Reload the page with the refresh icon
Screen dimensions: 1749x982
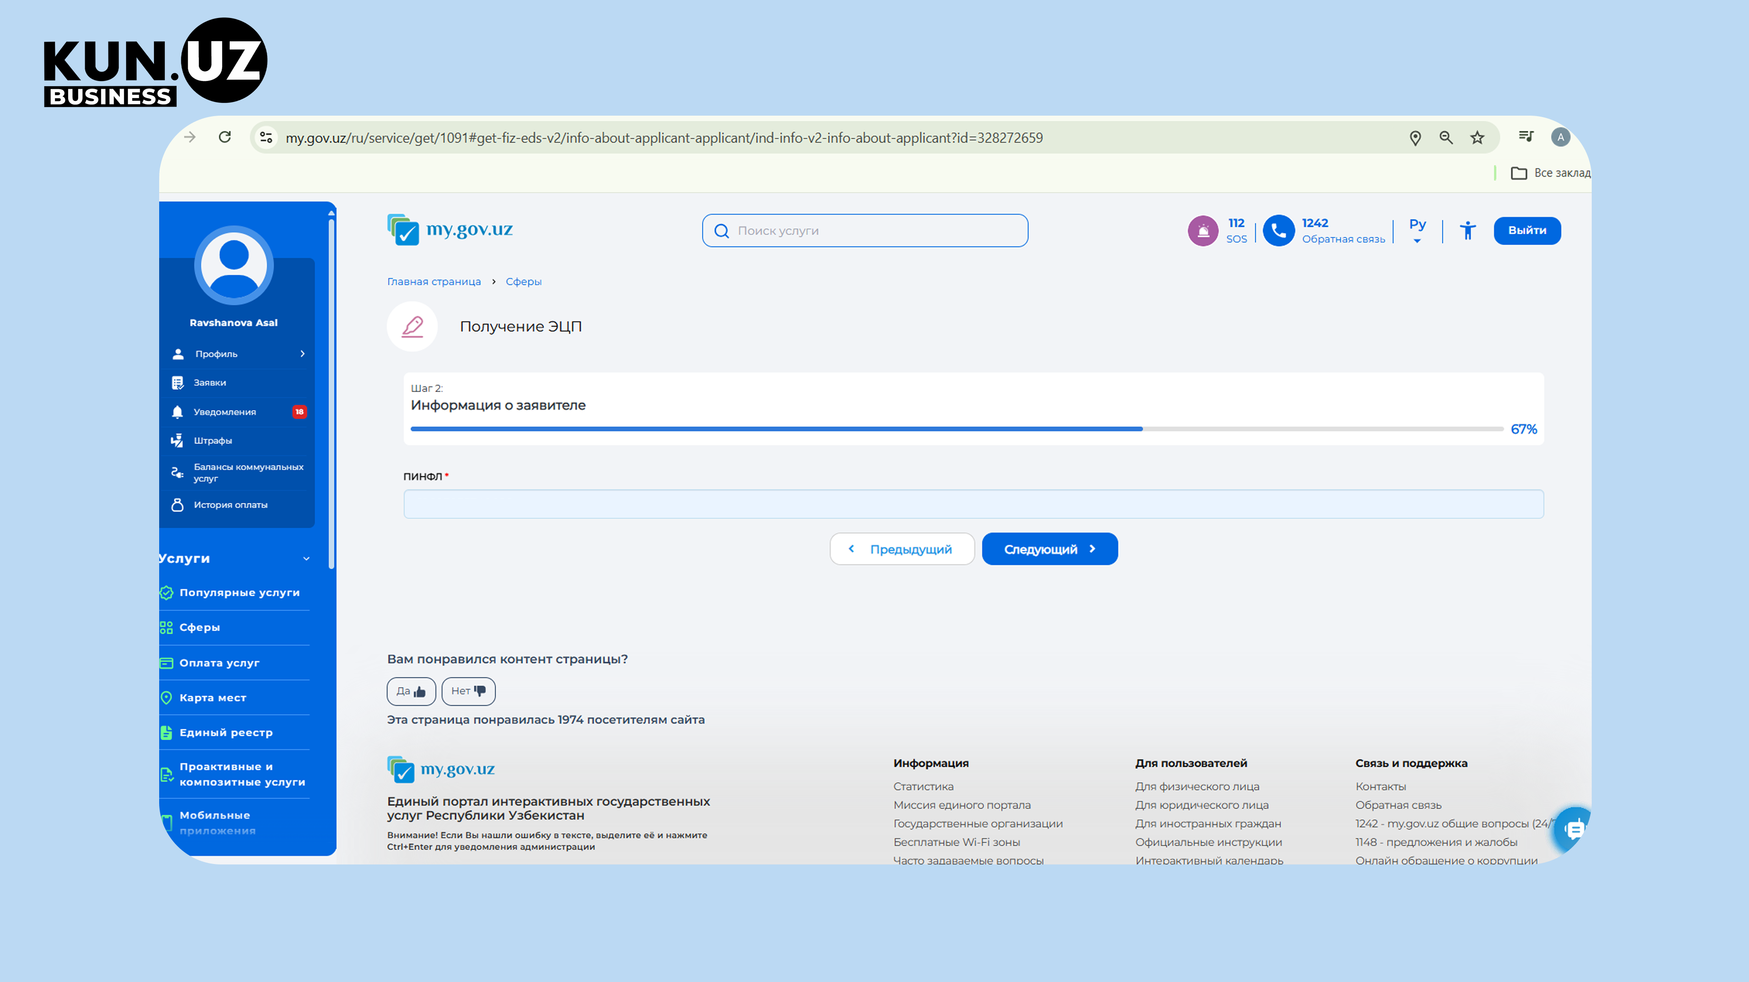[225, 137]
